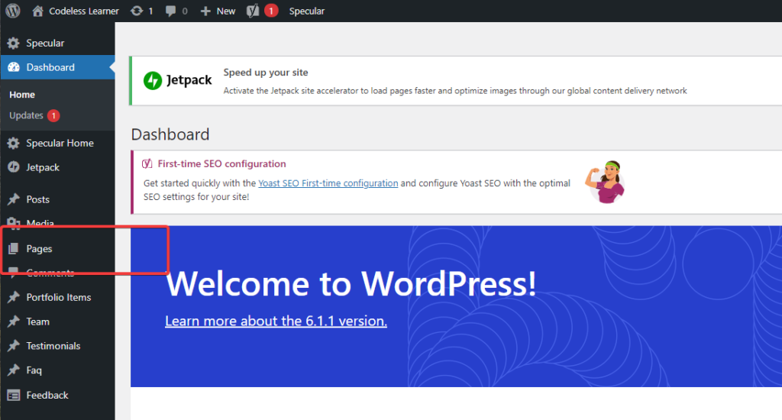
Task: Click the Jetpack lightning icon in sidebar
Action: coord(14,167)
